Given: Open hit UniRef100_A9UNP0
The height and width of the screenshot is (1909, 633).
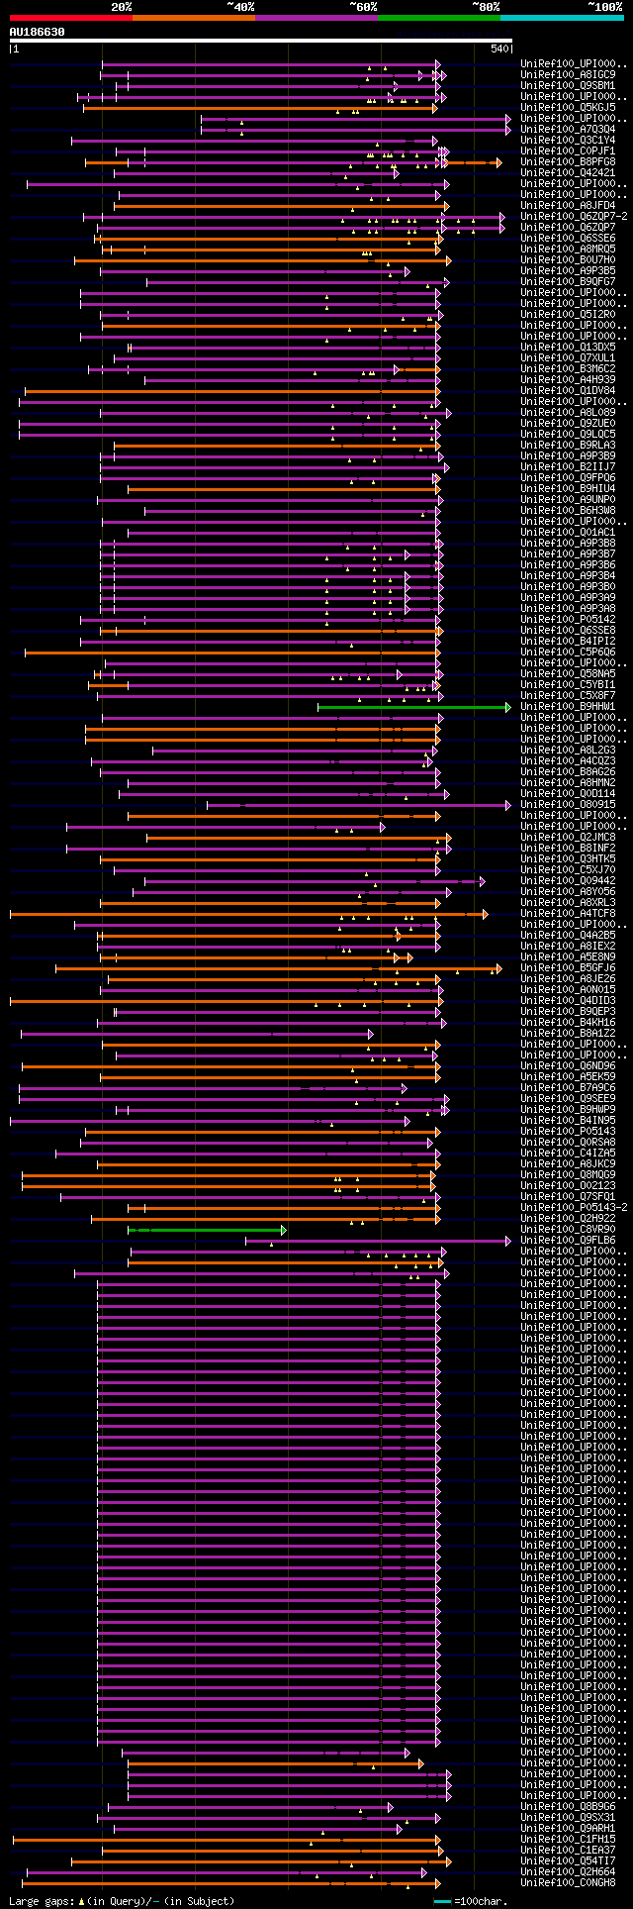Looking at the screenshot, I should click(568, 499).
